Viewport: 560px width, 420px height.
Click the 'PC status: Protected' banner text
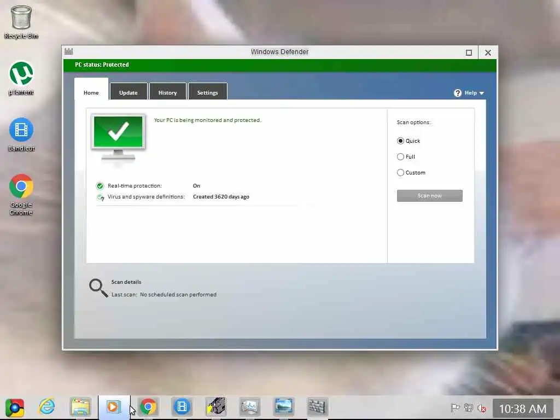102,65
